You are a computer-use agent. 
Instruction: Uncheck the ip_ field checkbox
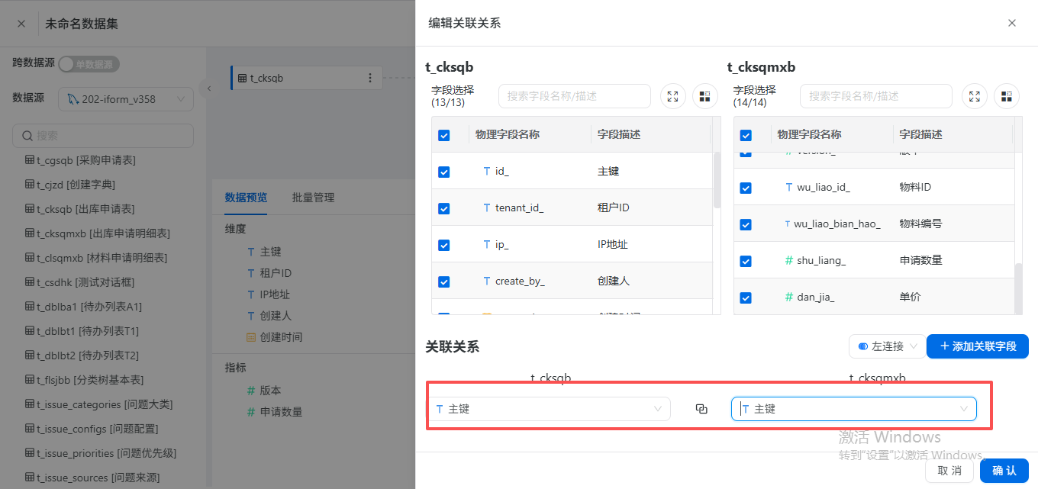[443, 245]
